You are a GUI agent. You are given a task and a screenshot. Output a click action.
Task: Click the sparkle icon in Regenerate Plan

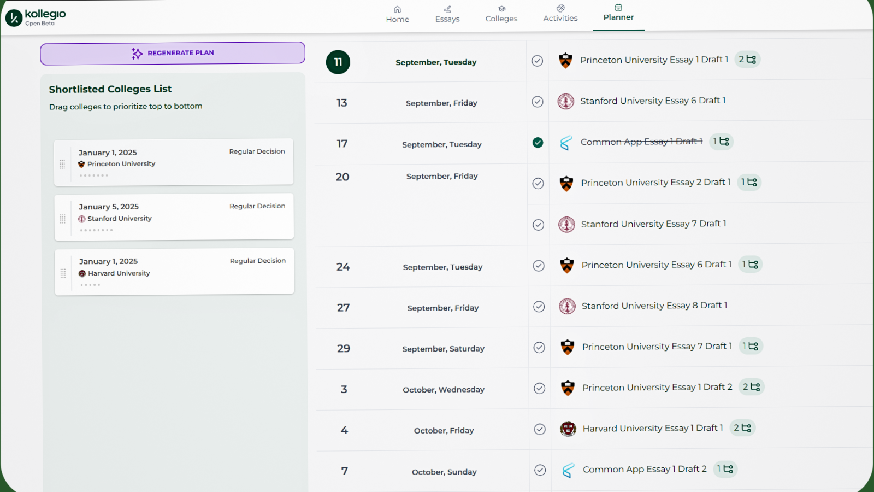pos(135,53)
